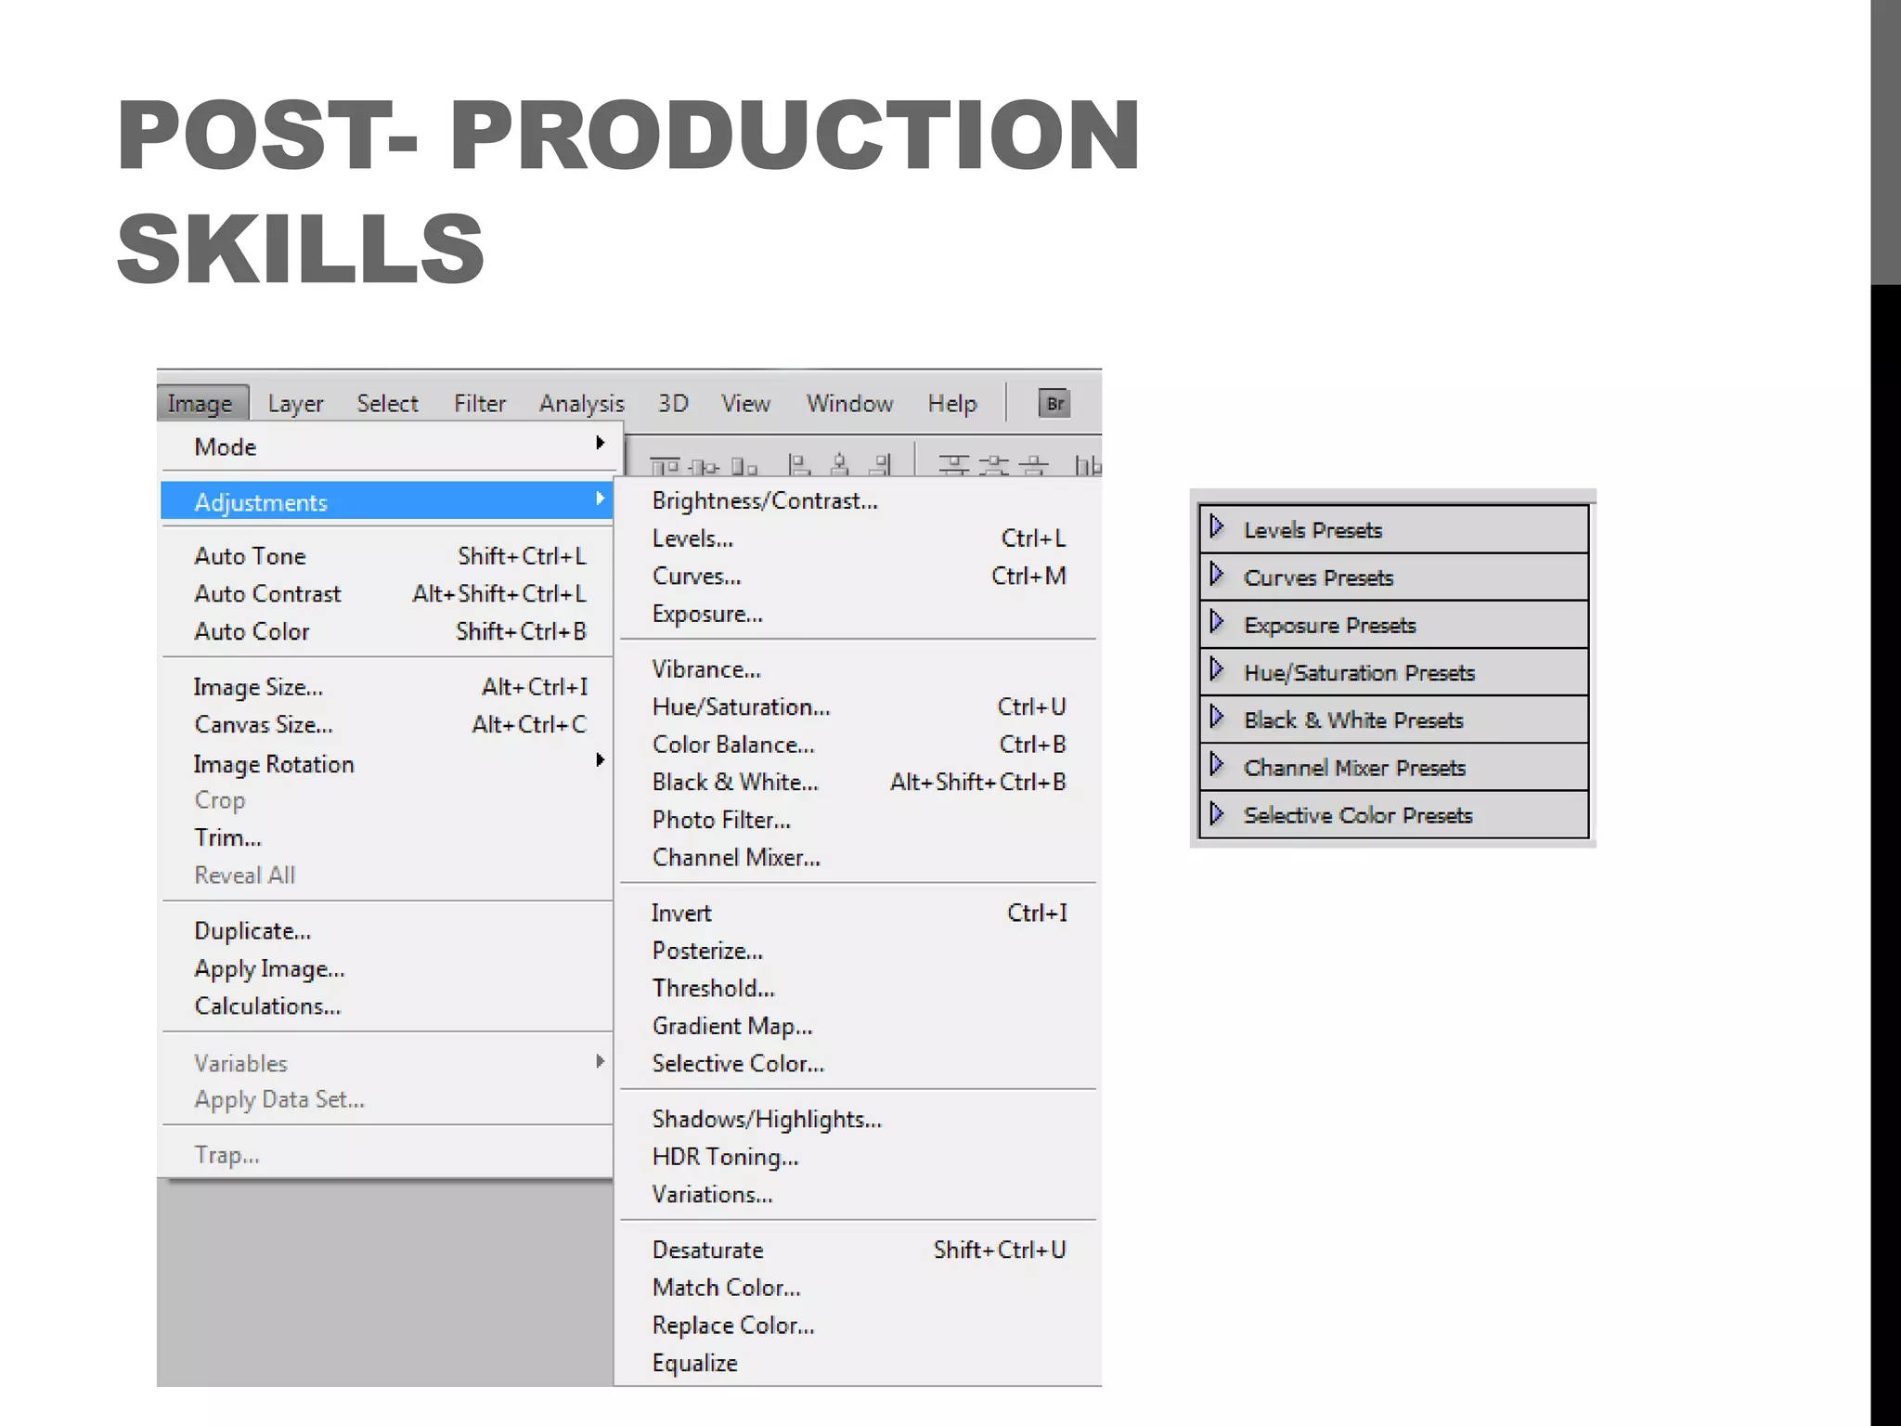
Task: Expand the Exposure Presets triangle
Action: [x=1217, y=622]
